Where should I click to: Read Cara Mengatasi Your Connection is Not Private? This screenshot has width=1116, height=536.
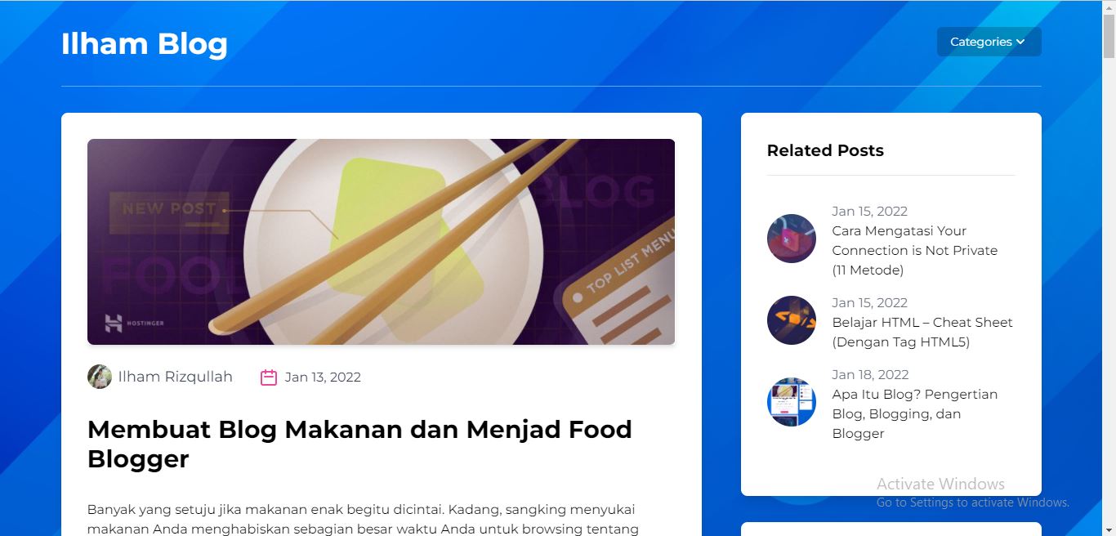[x=915, y=250]
